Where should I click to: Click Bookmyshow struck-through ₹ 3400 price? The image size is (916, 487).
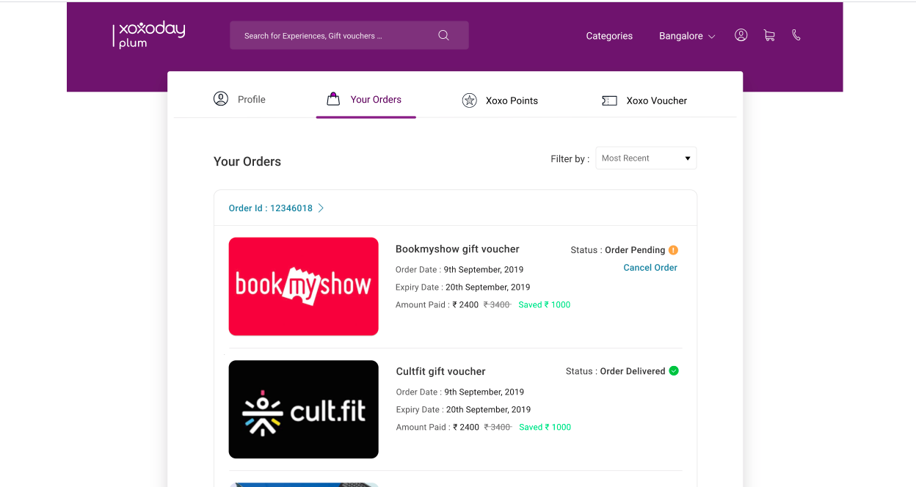tap(497, 304)
